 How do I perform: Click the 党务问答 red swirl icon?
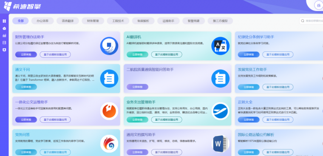click(109, 144)
